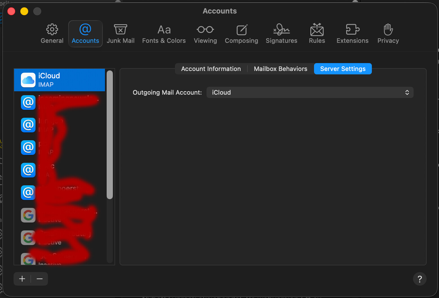Viewport: 439px width, 298px height.
Task: Open the Composing preferences
Action: (x=242, y=34)
